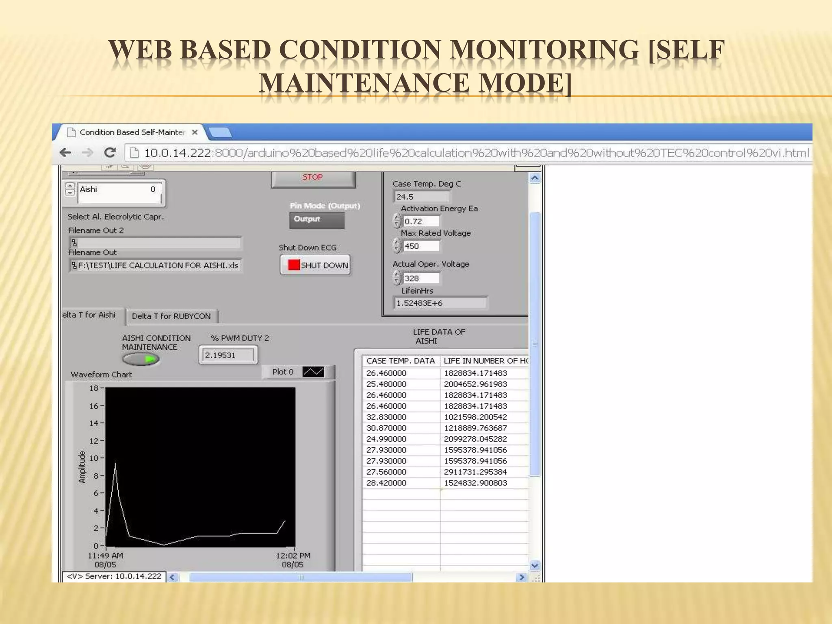Screen dimensions: 832x624
Task: Click the horizontal scrollbar right arrow
Action: click(x=522, y=577)
